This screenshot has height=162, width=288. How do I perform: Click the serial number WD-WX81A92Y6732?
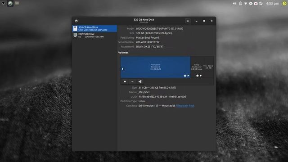(148, 42)
